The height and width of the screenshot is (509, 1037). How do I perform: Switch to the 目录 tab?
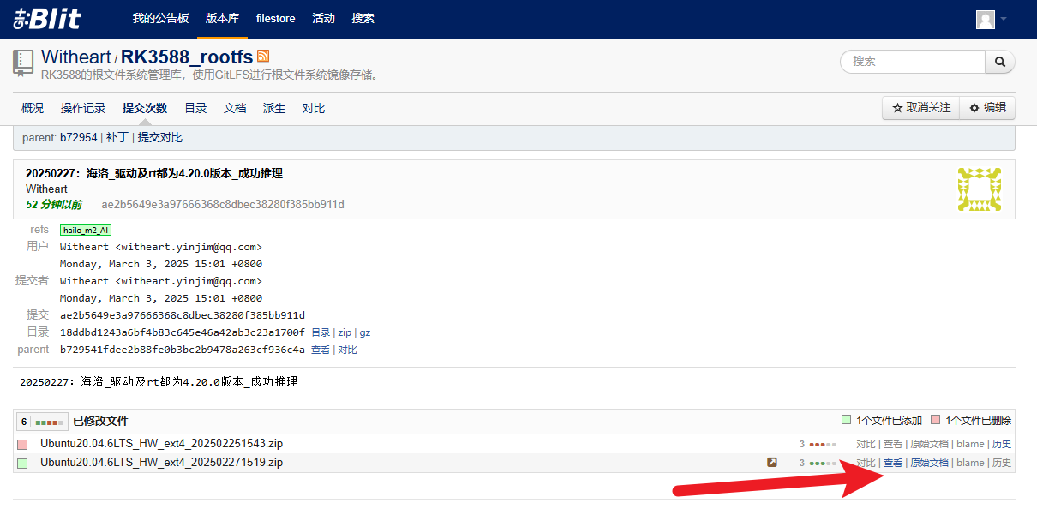(195, 108)
